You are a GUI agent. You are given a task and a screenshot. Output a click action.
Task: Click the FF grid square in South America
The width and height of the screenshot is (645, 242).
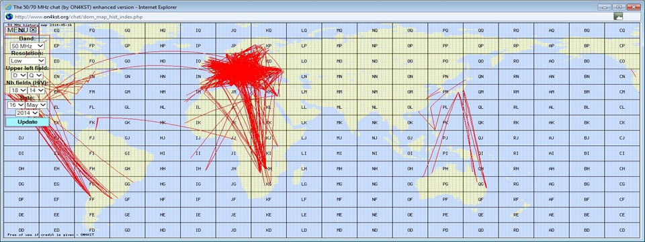tap(92, 199)
